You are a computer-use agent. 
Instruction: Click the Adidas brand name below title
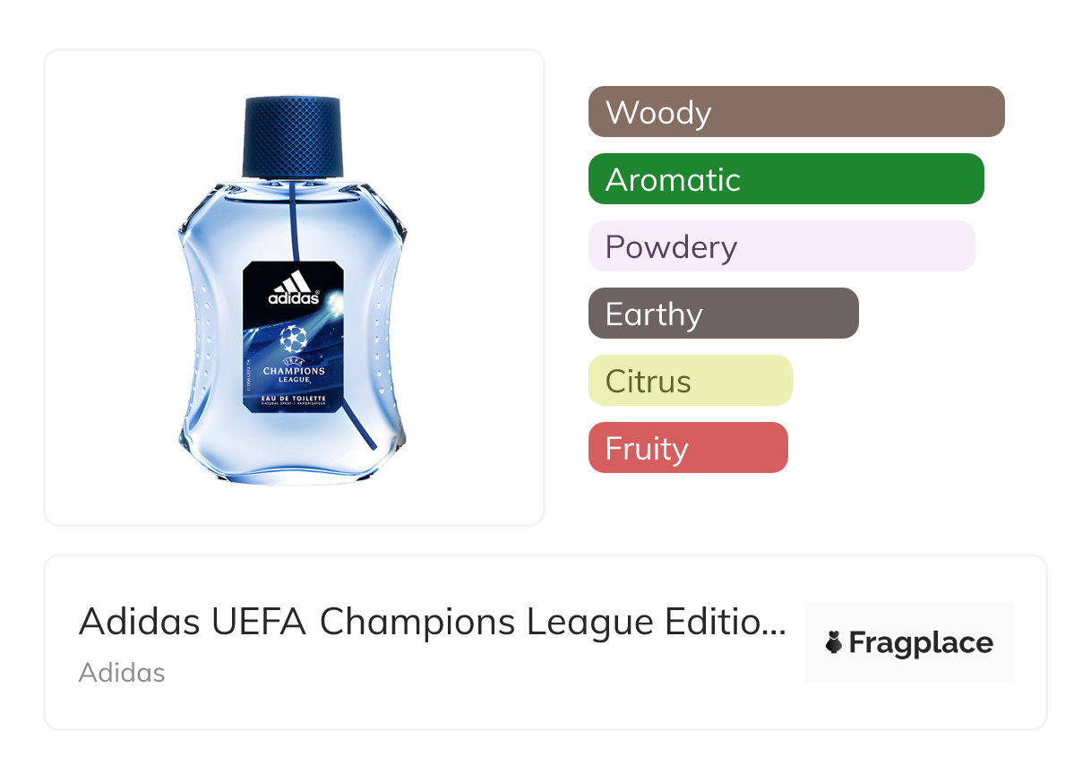coord(122,672)
